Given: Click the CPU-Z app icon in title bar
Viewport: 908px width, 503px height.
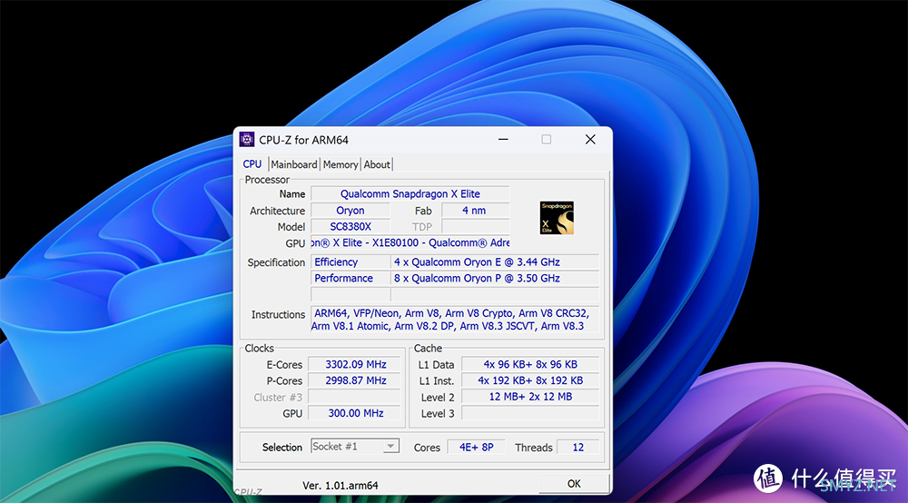Looking at the screenshot, I should pos(247,140).
